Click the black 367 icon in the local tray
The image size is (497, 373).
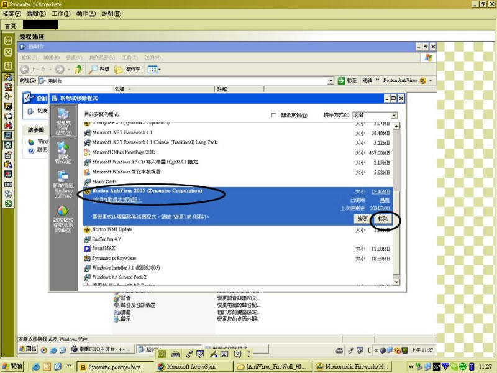click(437, 367)
